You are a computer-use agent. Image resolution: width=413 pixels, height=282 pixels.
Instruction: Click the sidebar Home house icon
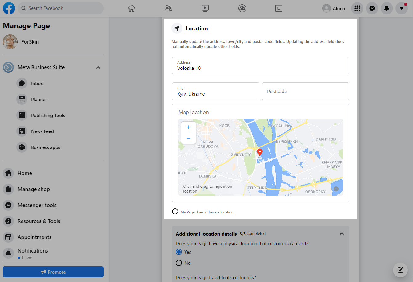8,173
